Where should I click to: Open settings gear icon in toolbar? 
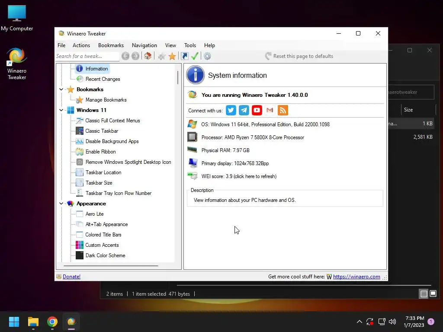207,56
